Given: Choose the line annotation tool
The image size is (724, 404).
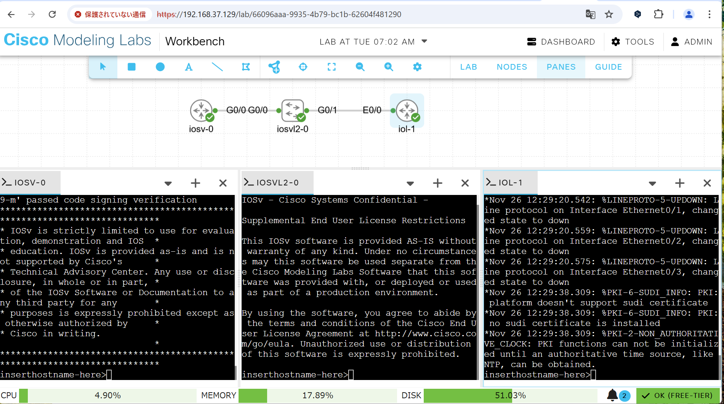Looking at the screenshot, I should pos(217,67).
